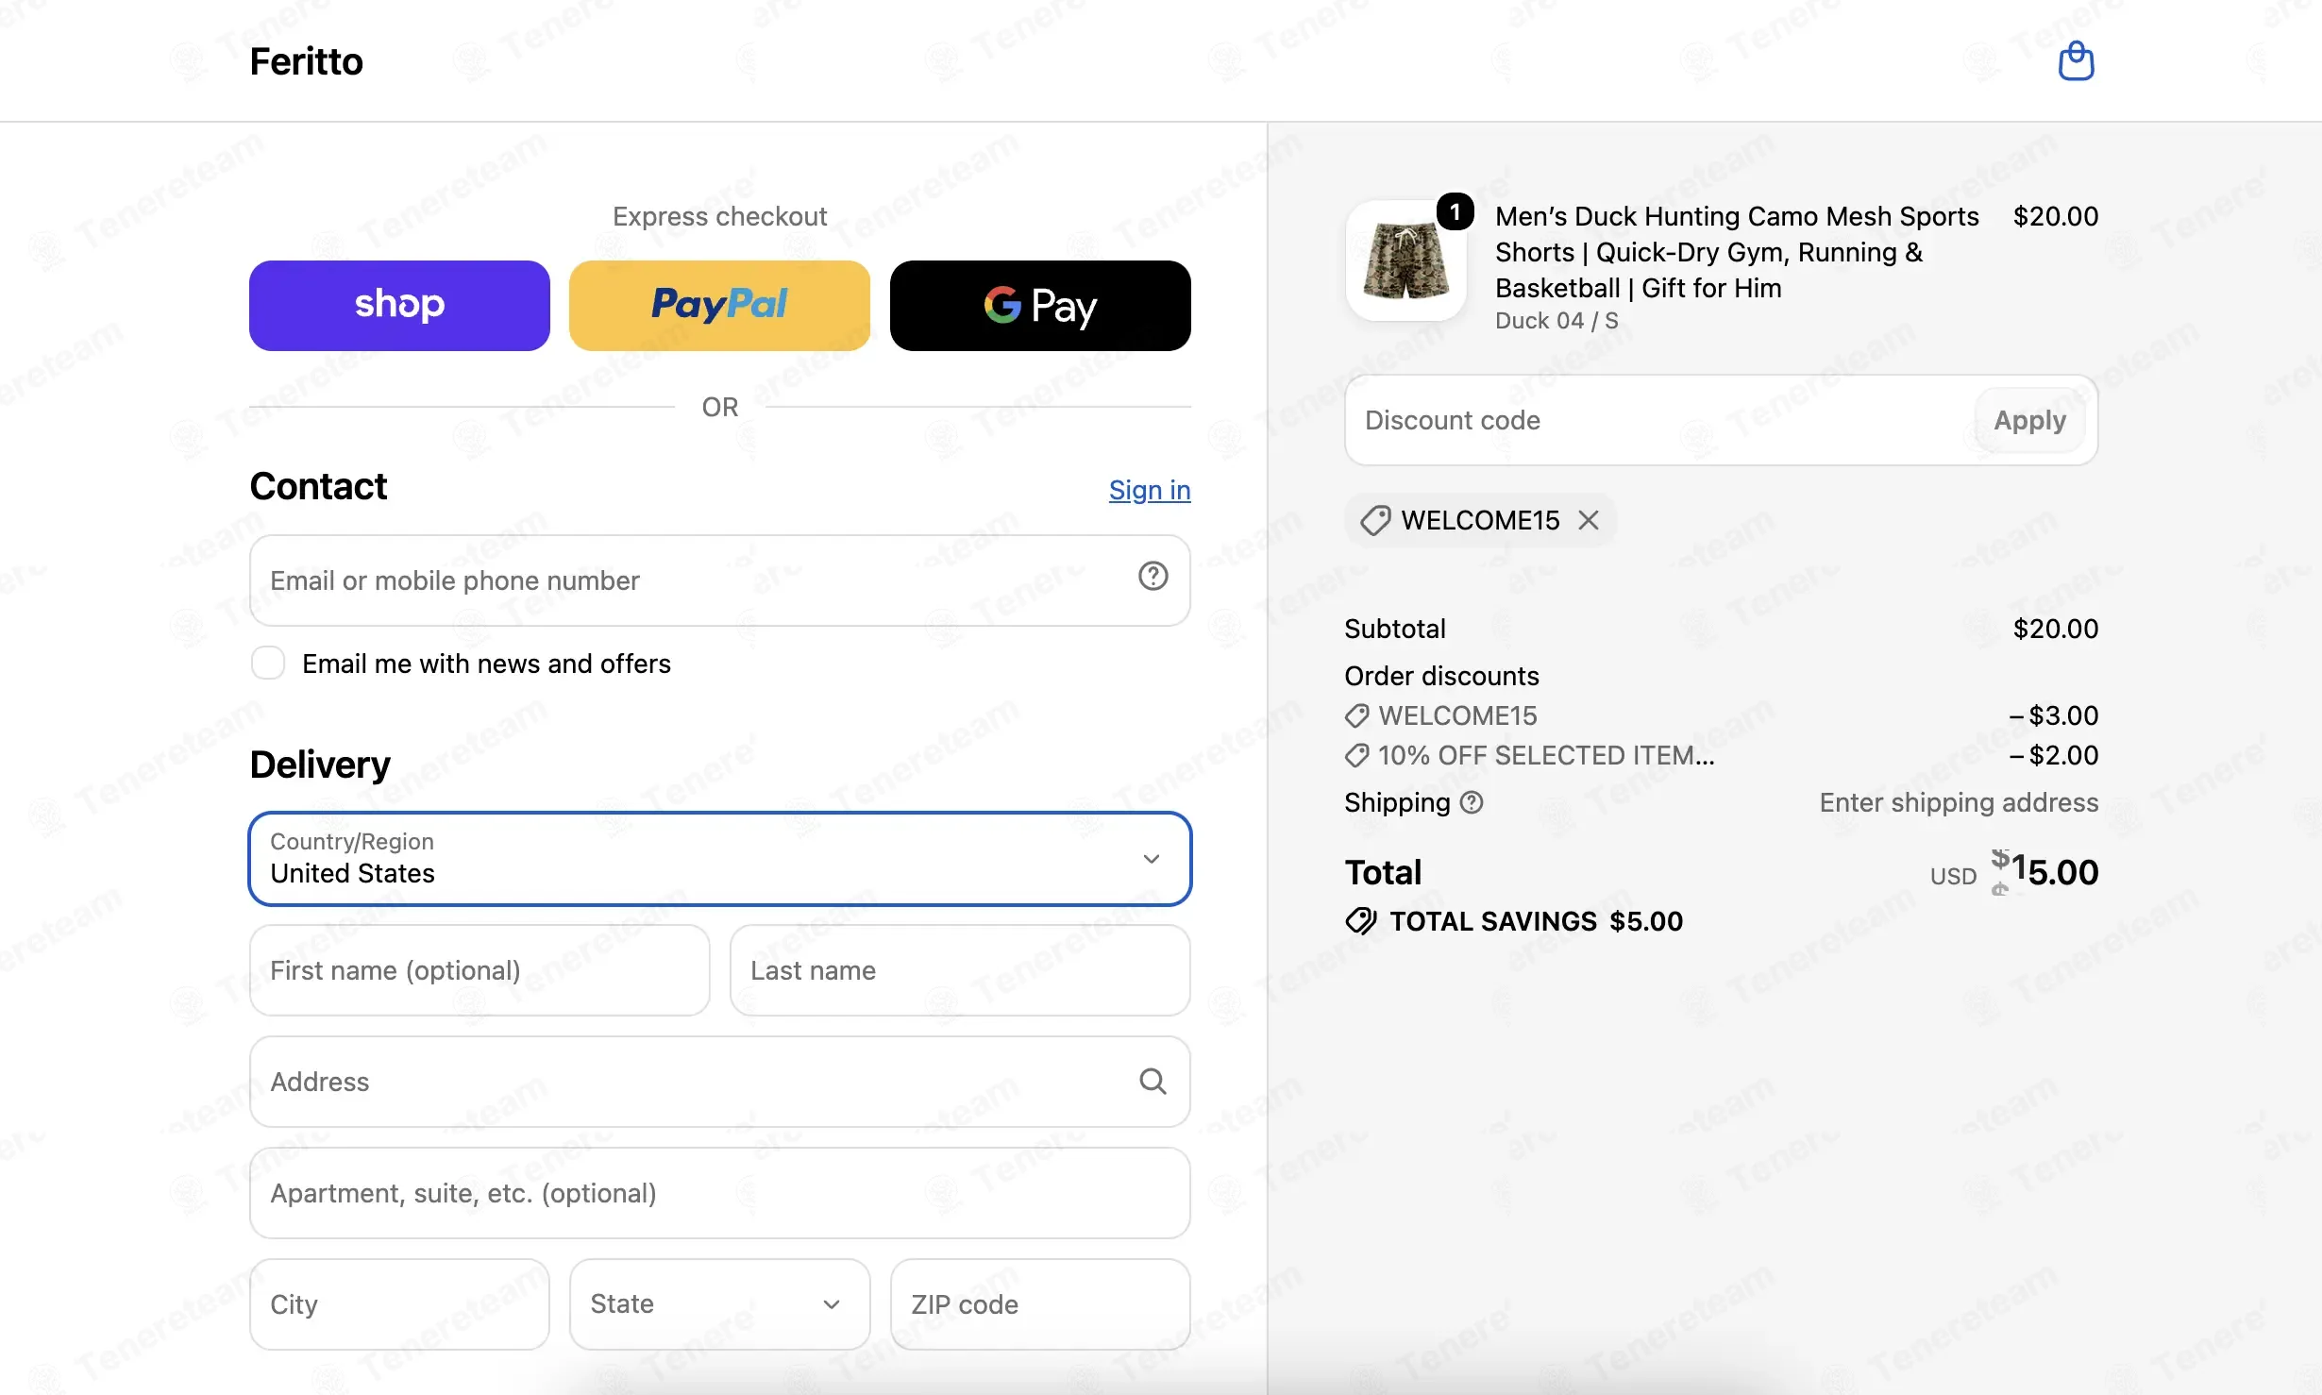
Task: Focus the Last name field
Action: click(x=960, y=970)
